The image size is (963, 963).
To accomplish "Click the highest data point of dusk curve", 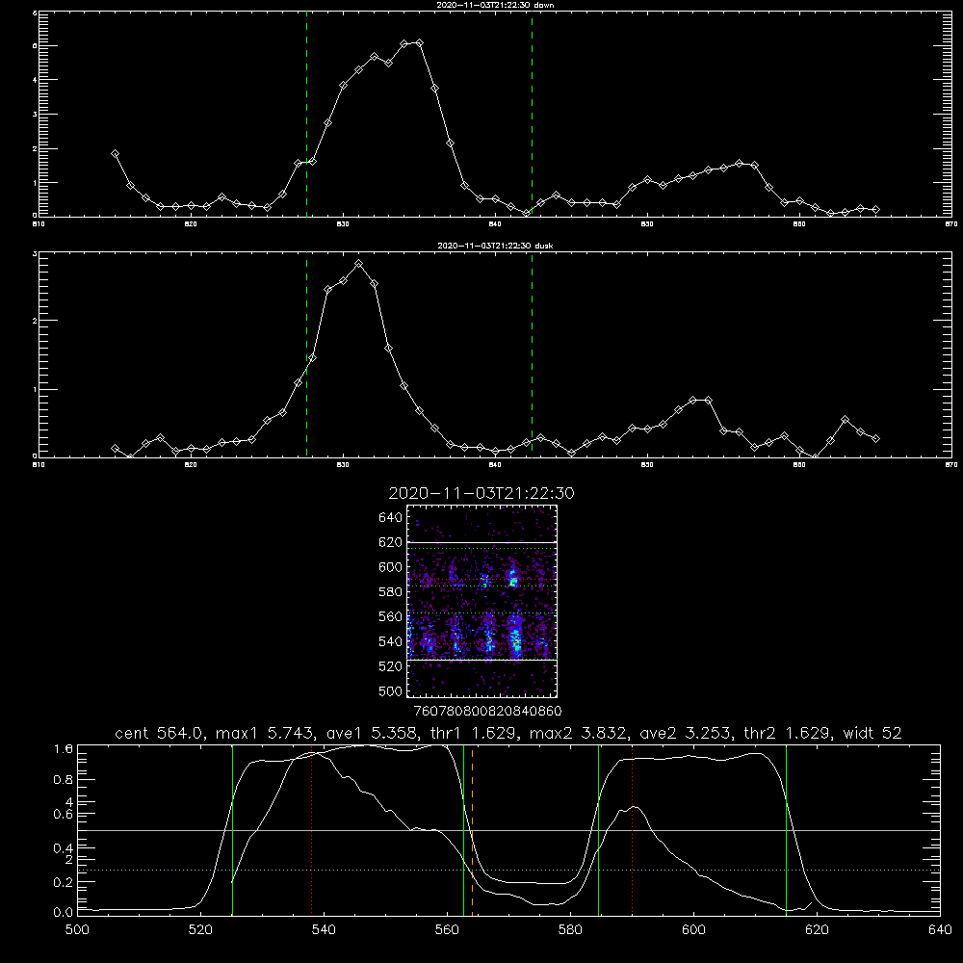I will (358, 264).
